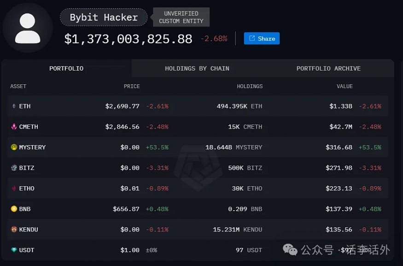Open the BITZ asset name

pyautogui.click(x=27, y=168)
